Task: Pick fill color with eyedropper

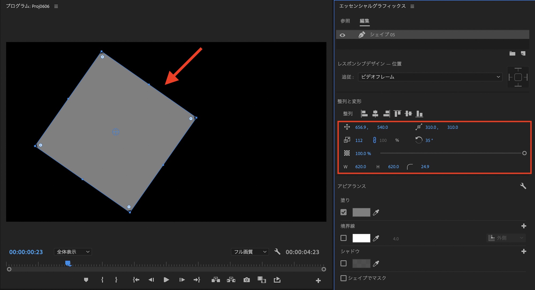Action: (x=376, y=213)
